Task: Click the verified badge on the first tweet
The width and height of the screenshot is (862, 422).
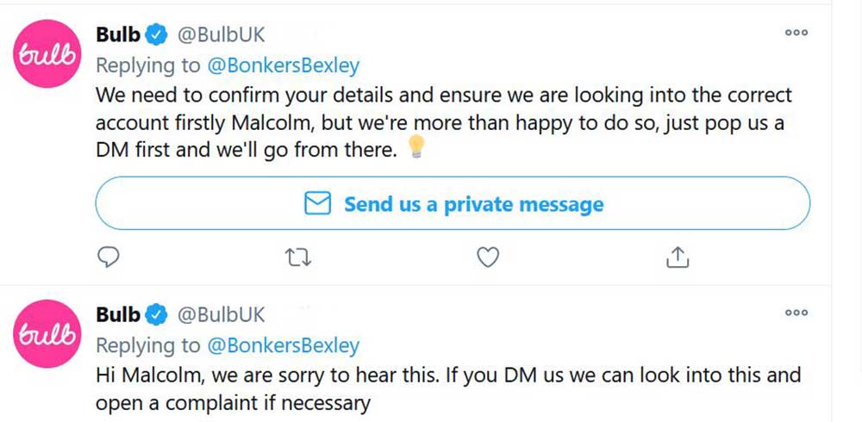Action: point(156,35)
